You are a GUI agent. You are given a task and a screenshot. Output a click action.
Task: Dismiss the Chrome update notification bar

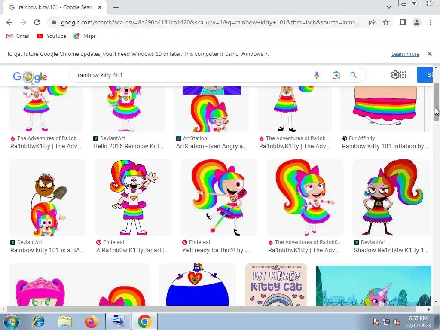pyautogui.click(x=429, y=54)
